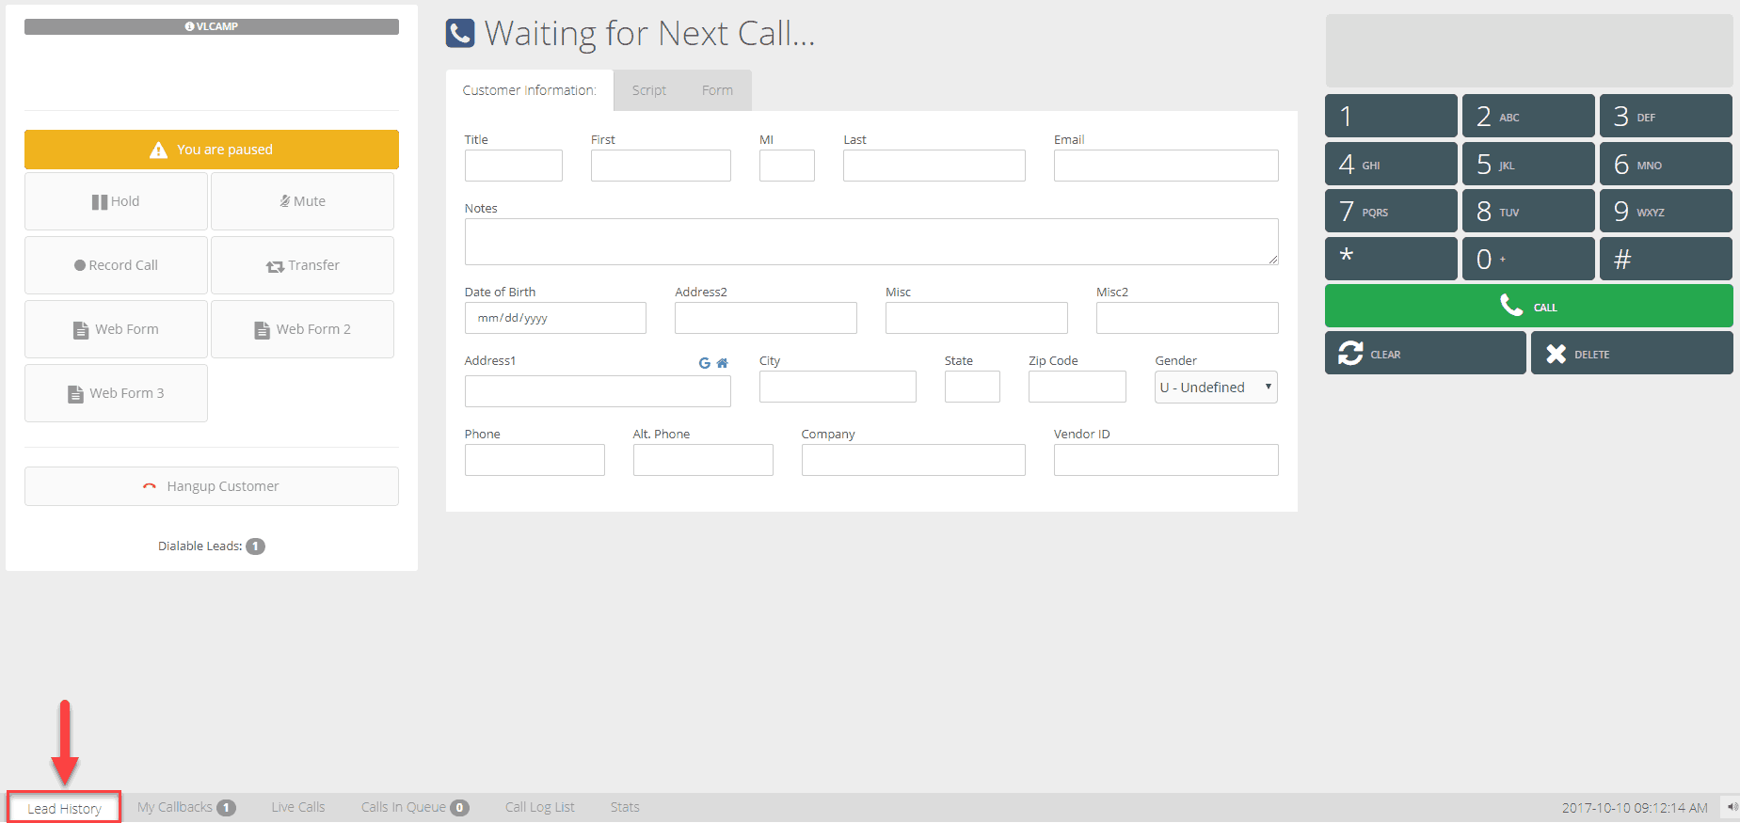Open Web Form
Screen dimensions: 1740x823
tap(116, 329)
